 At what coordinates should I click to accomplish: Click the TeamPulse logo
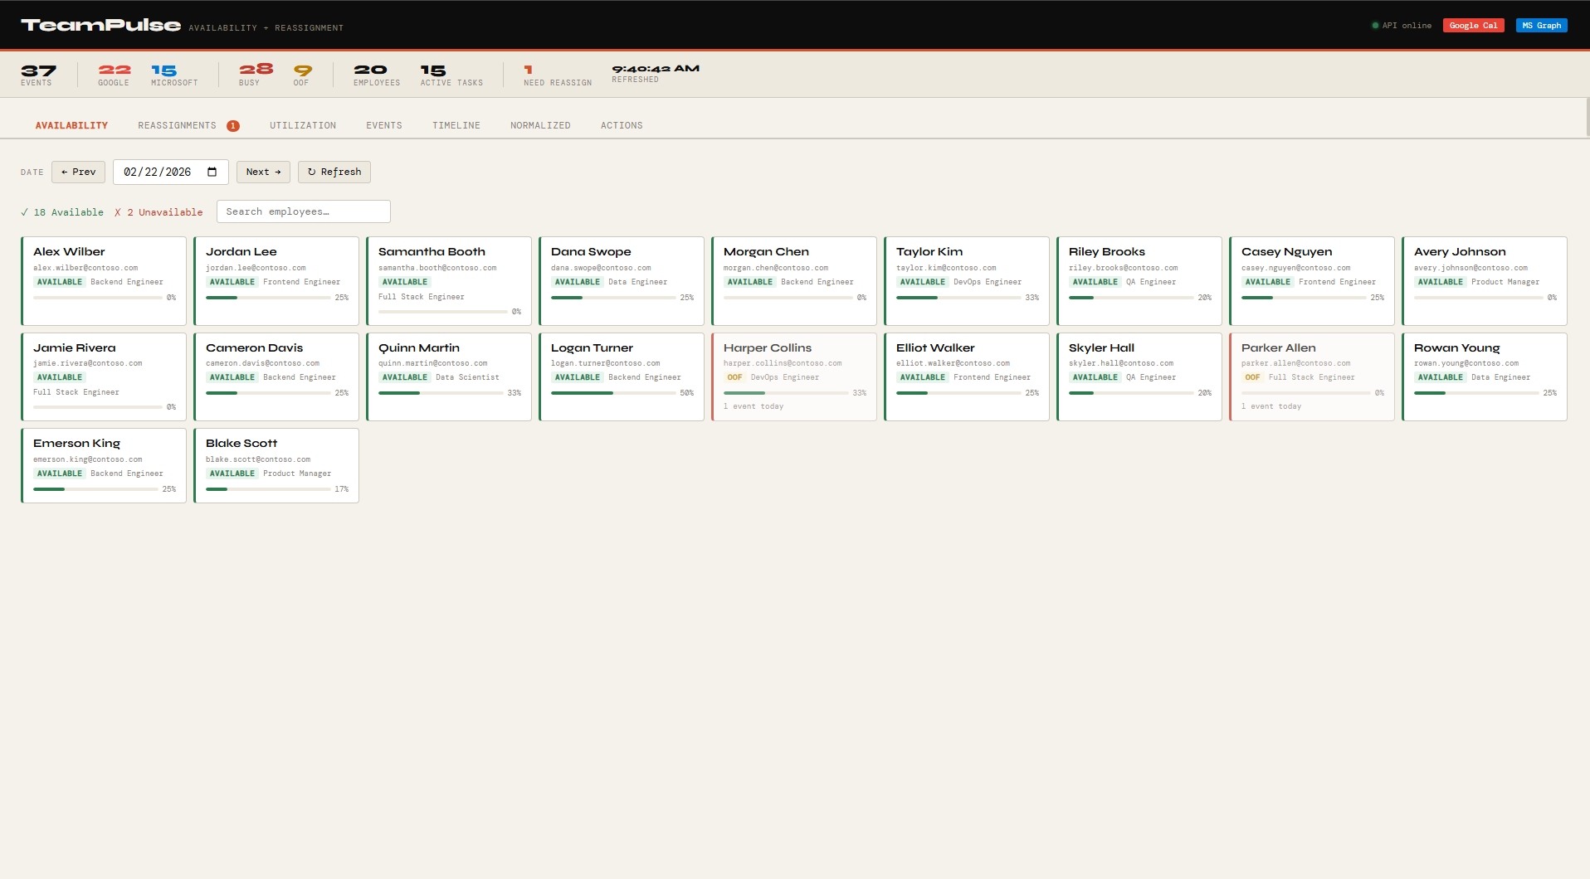point(100,25)
